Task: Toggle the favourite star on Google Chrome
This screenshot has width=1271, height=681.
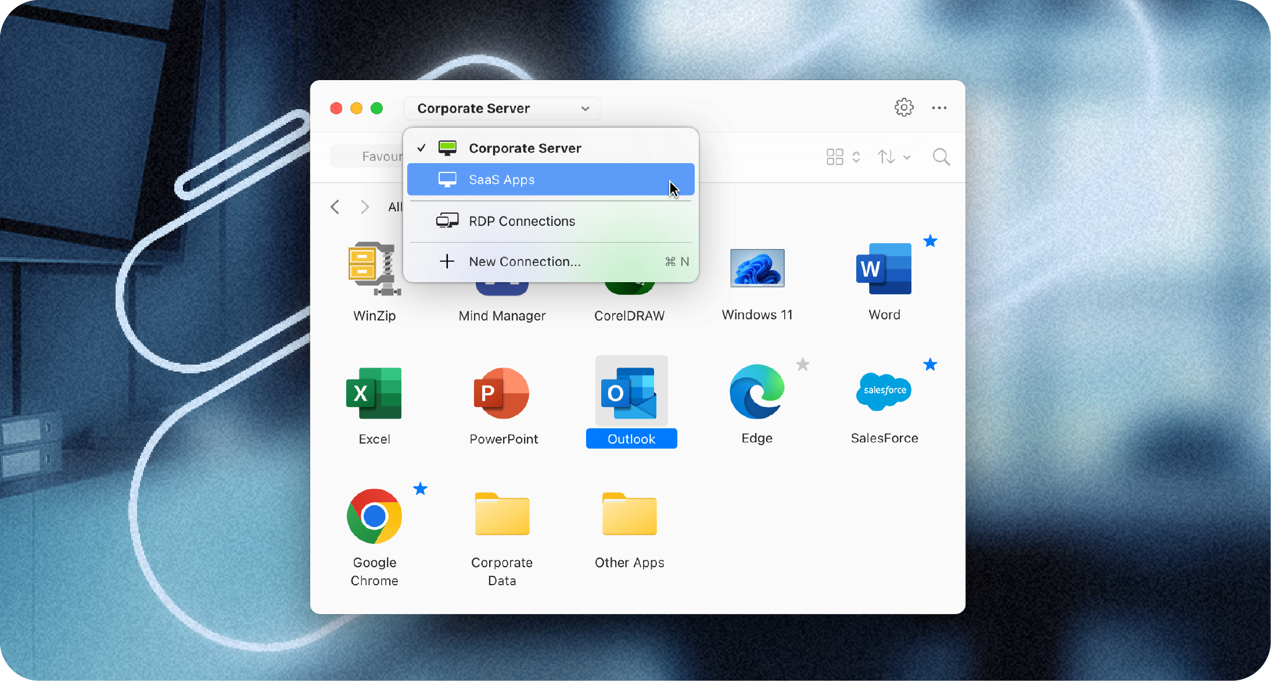Action: 420,489
